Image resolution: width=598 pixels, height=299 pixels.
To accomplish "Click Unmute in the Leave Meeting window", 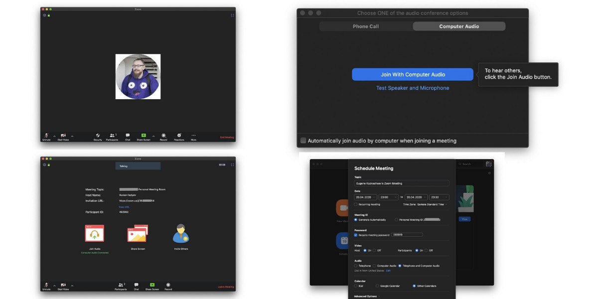I will click(x=46, y=287).
